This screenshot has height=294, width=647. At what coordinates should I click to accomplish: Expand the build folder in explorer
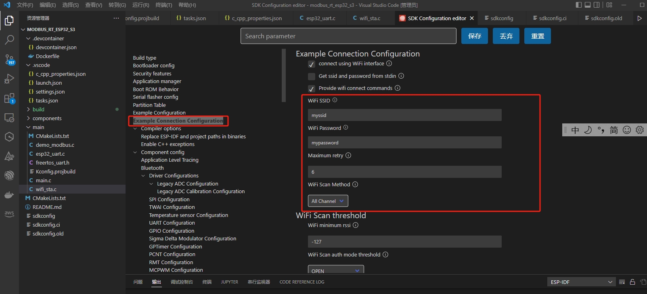click(x=38, y=109)
